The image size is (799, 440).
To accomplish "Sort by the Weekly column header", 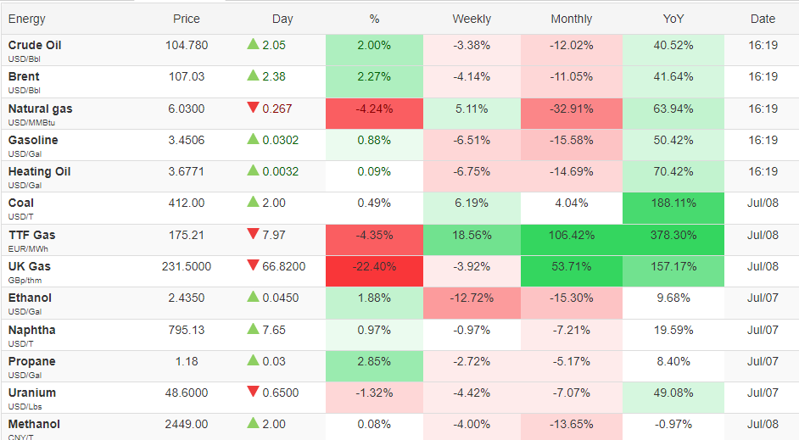I will click(472, 19).
